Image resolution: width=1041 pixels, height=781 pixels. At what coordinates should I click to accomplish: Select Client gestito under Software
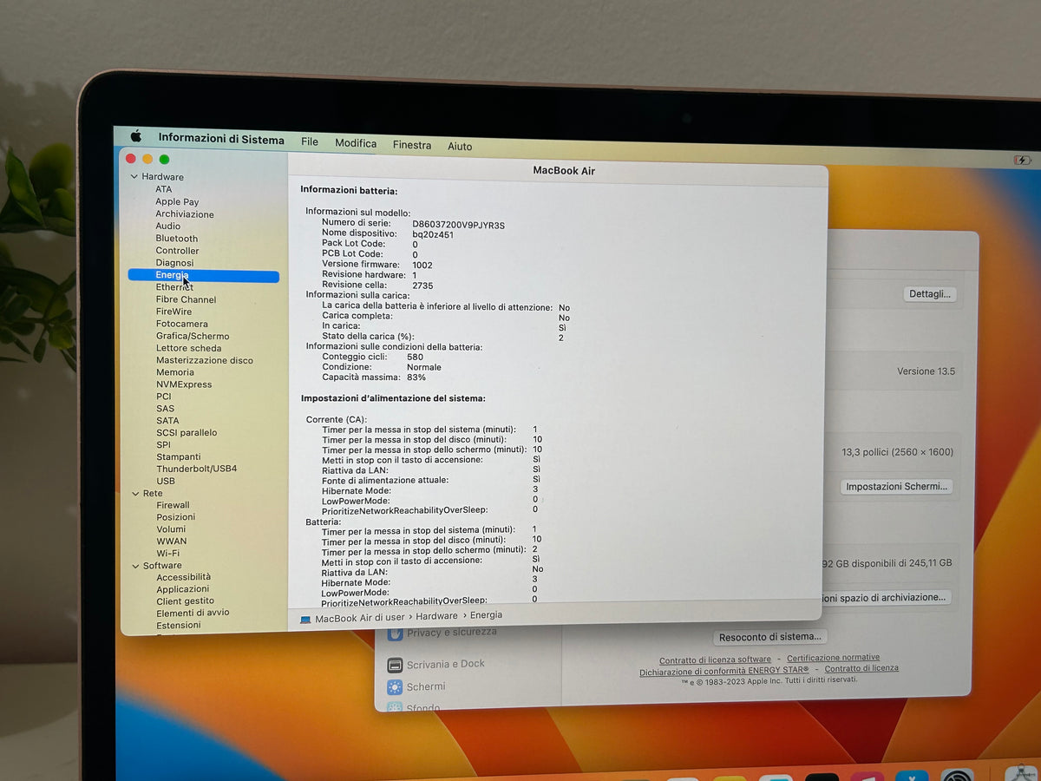(186, 601)
